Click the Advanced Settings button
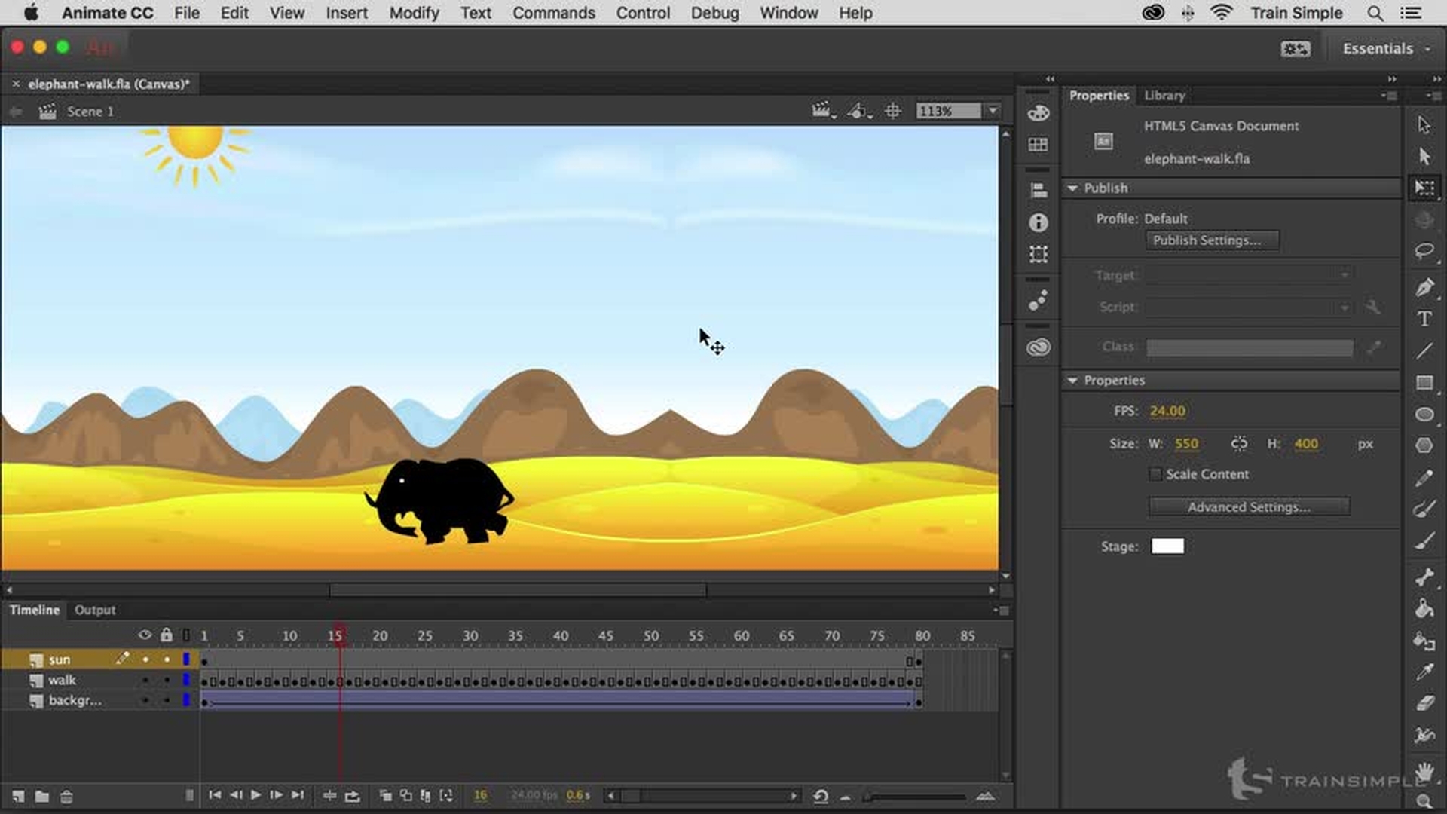The height and width of the screenshot is (814, 1447). tap(1248, 507)
